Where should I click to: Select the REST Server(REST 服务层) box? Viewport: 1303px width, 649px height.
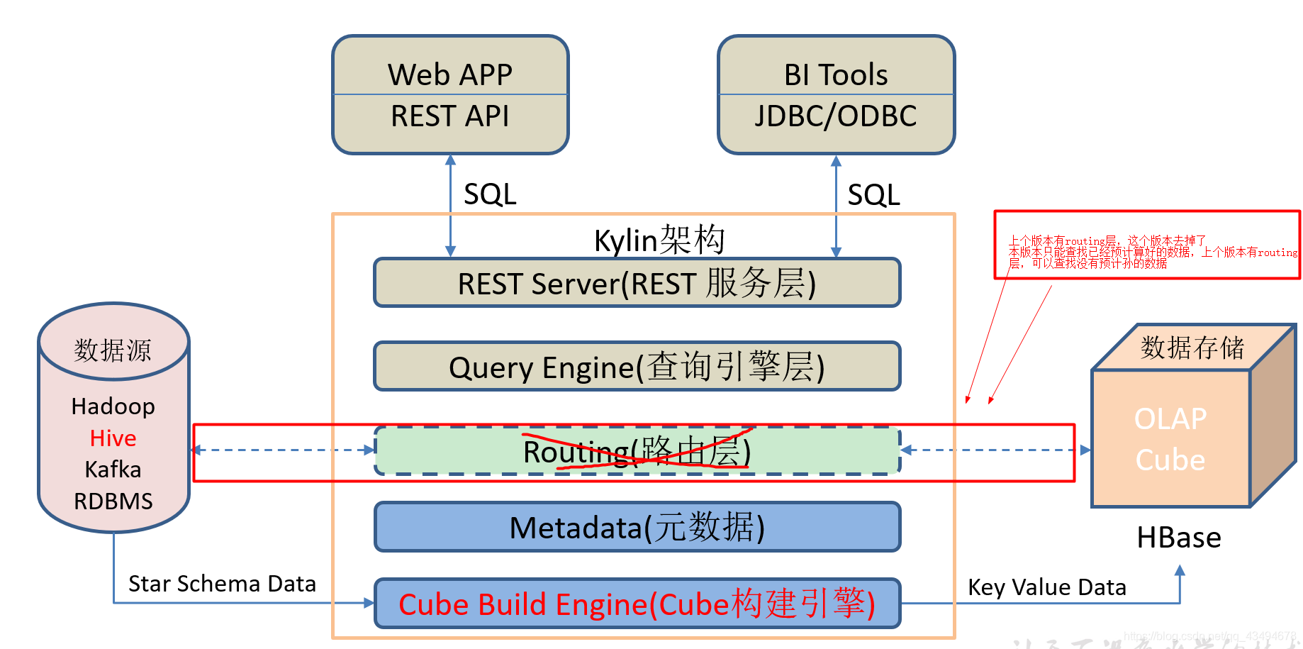[637, 283]
